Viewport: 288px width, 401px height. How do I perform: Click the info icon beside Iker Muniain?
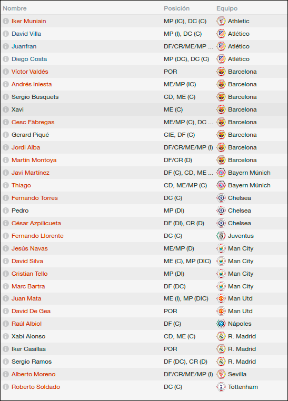[x=6, y=21]
